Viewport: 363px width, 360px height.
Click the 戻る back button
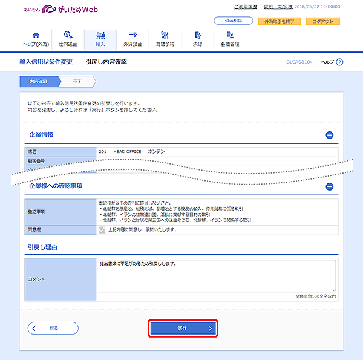click(x=53, y=328)
